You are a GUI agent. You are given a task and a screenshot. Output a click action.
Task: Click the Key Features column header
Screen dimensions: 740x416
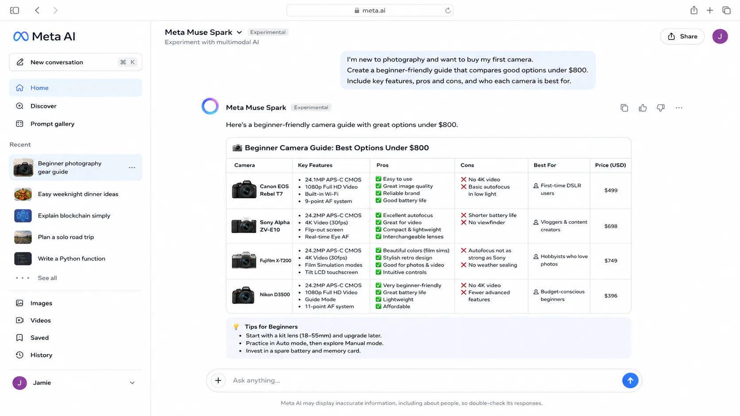click(315, 165)
